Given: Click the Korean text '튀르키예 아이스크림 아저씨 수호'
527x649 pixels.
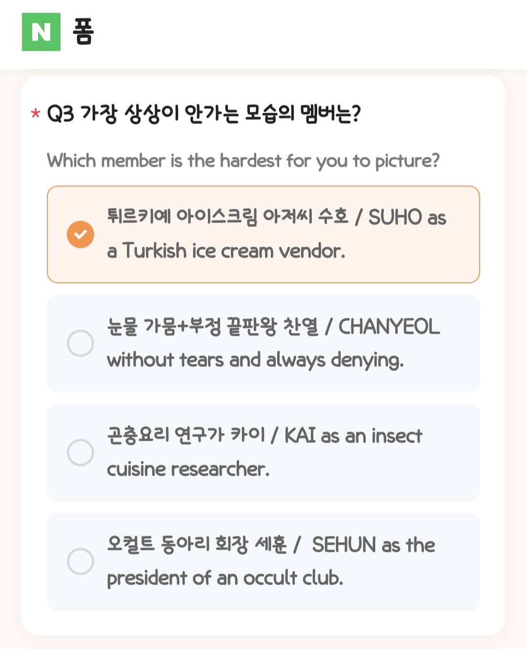Looking at the screenshot, I should [x=227, y=216].
